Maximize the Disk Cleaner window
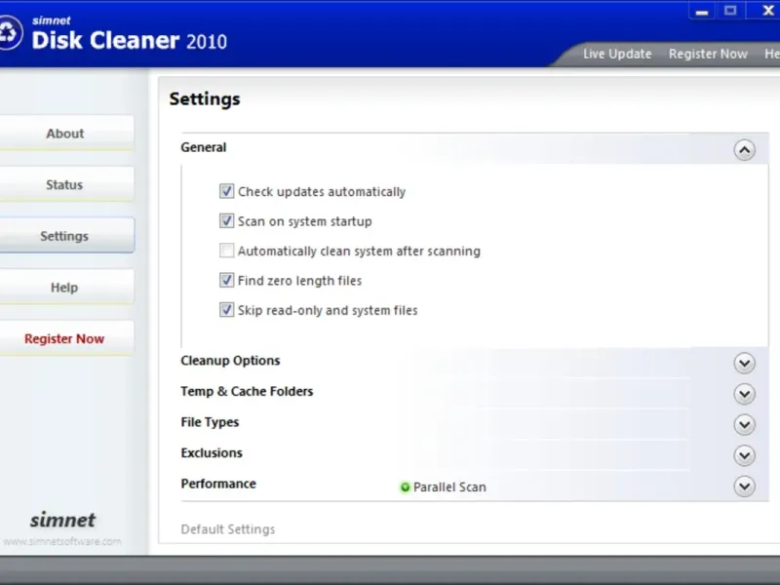The height and width of the screenshot is (585, 780). pyautogui.click(x=730, y=11)
